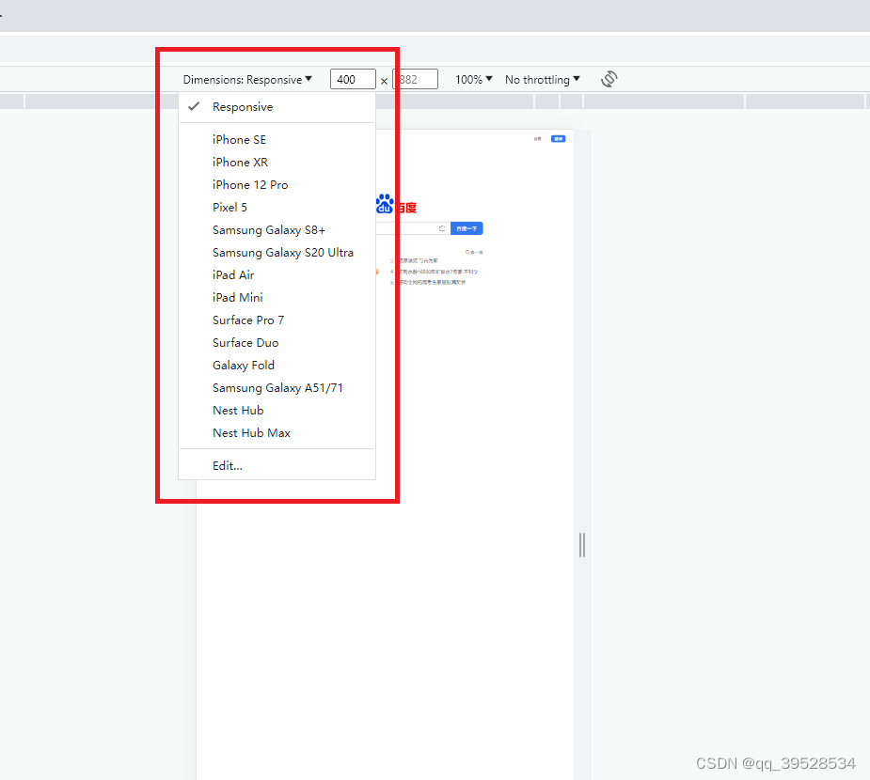This screenshot has width=870, height=780.
Task: Open the Dimensions: Responsive dropdown
Action: 247,79
